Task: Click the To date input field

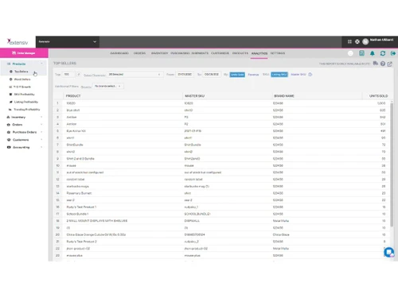Action: [x=212, y=75]
